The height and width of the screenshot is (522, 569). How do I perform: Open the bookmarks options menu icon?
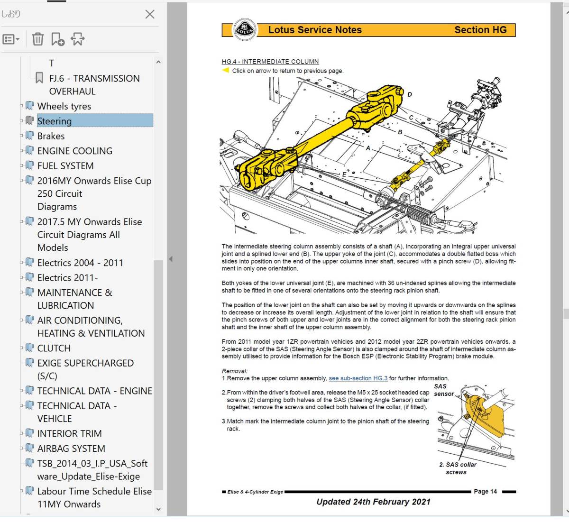coord(11,39)
